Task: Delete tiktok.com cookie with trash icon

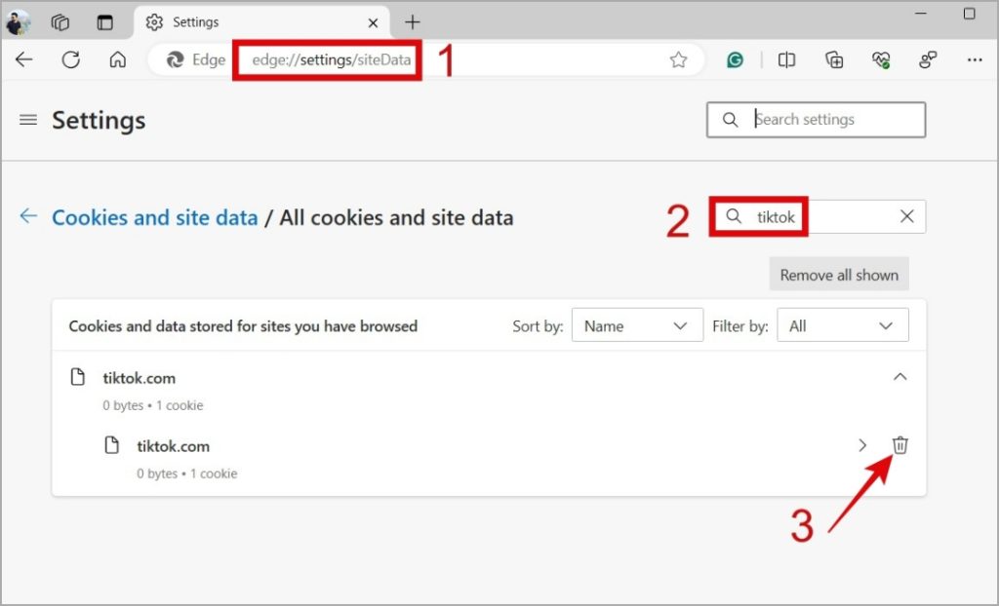Action: tap(899, 445)
